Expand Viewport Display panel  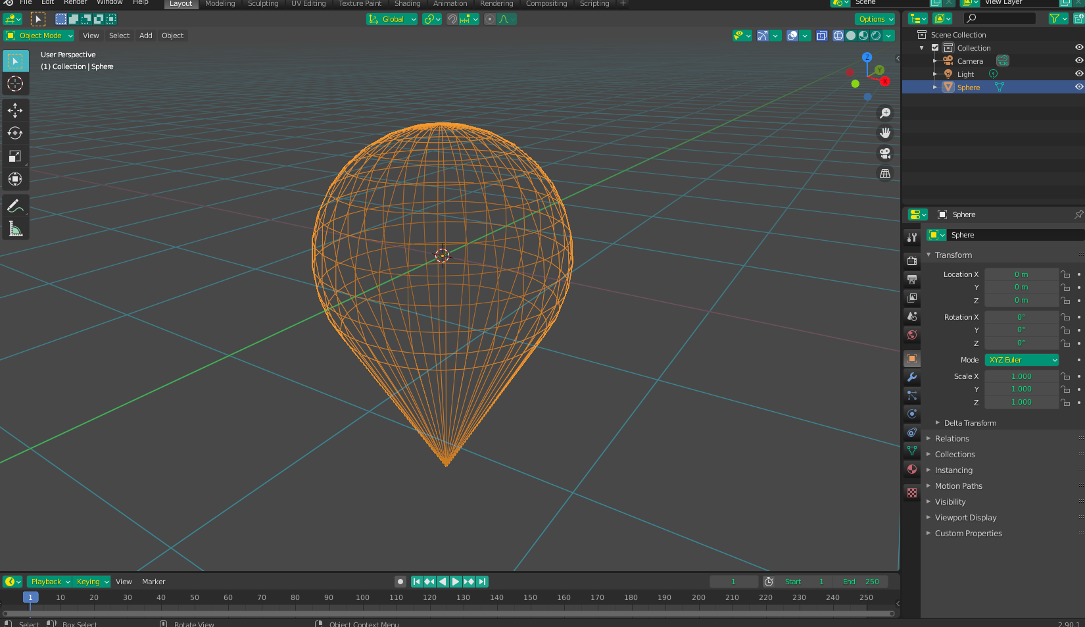click(x=965, y=518)
